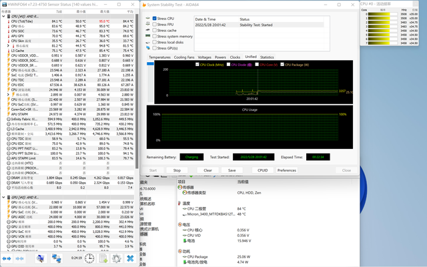Click blue X icon in HWiNFO toolbar
Viewport: 427px width, 267px height.
[130, 258]
